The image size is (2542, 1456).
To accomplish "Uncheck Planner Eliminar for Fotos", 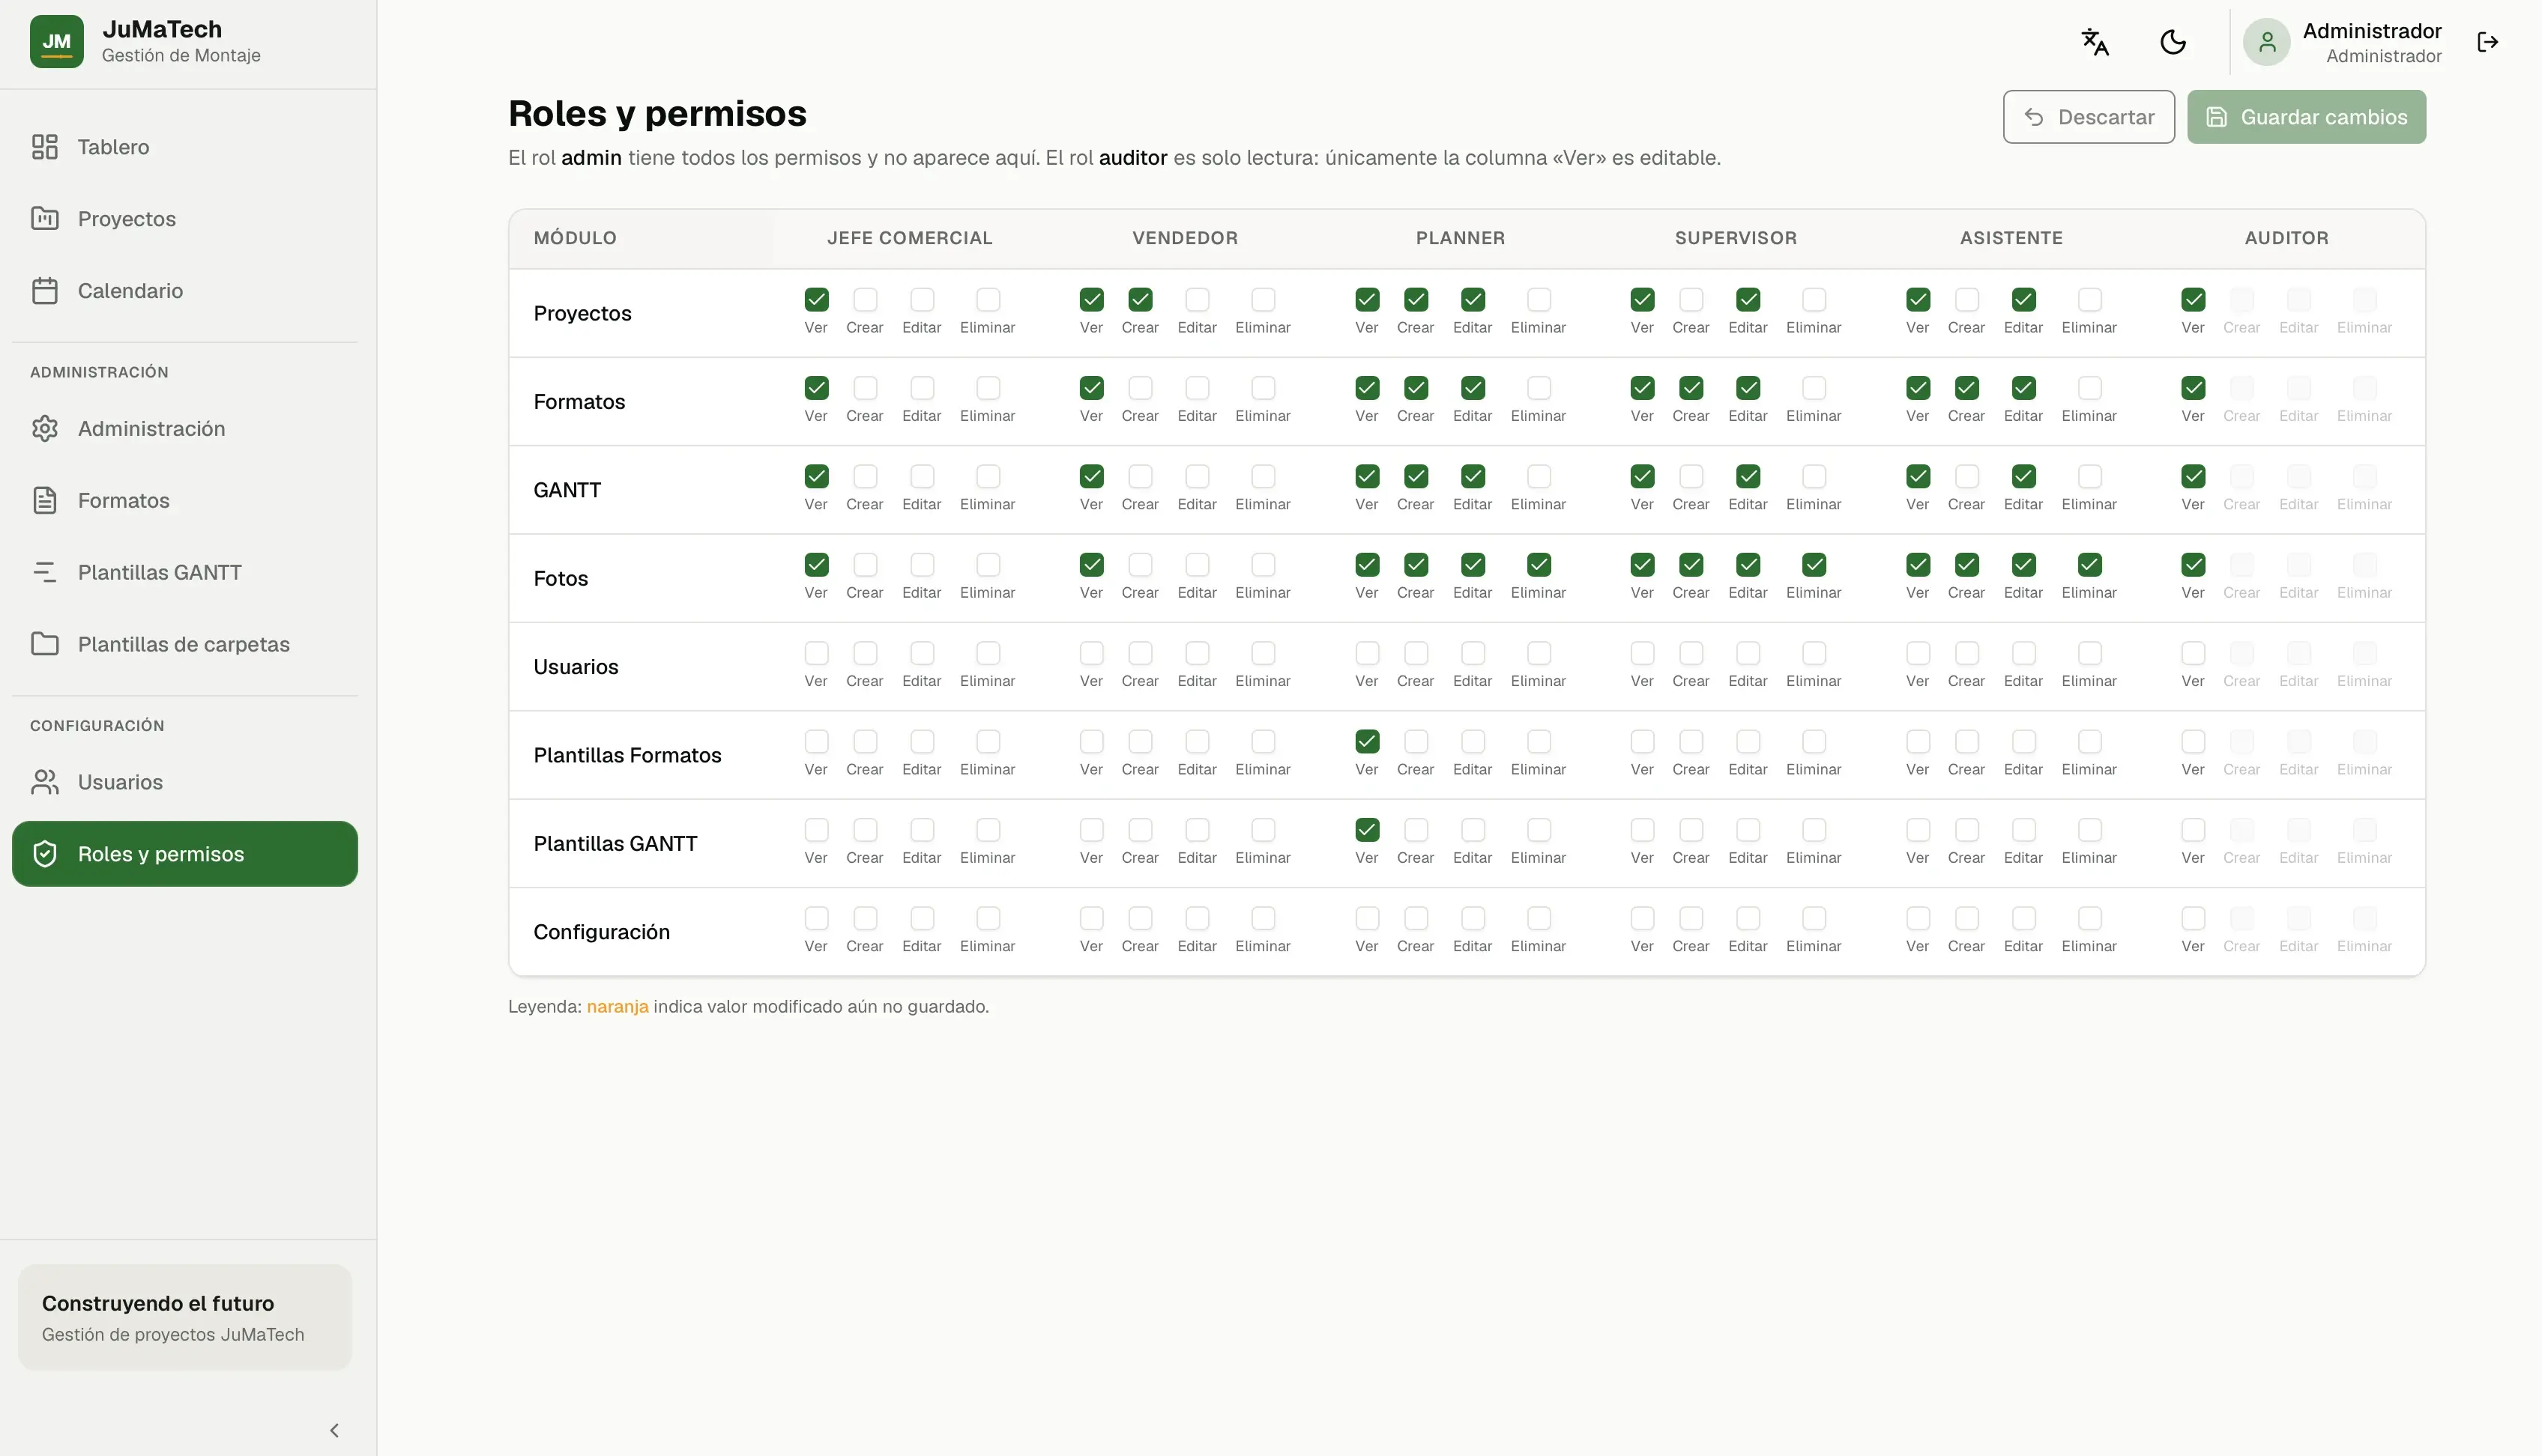I will coord(1539,564).
